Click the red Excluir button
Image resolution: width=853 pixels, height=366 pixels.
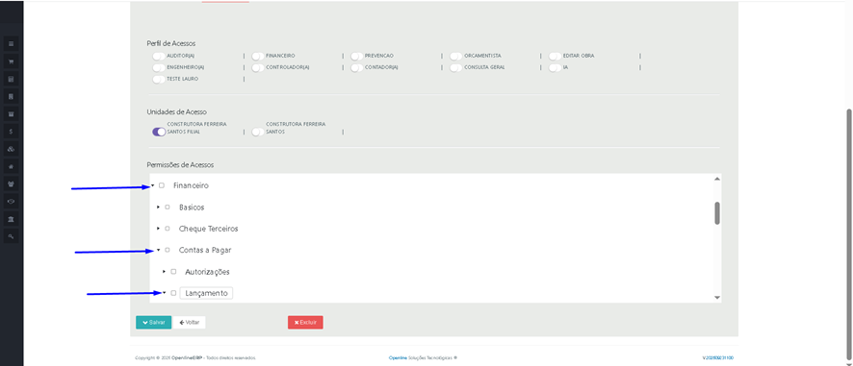click(x=305, y=323)
